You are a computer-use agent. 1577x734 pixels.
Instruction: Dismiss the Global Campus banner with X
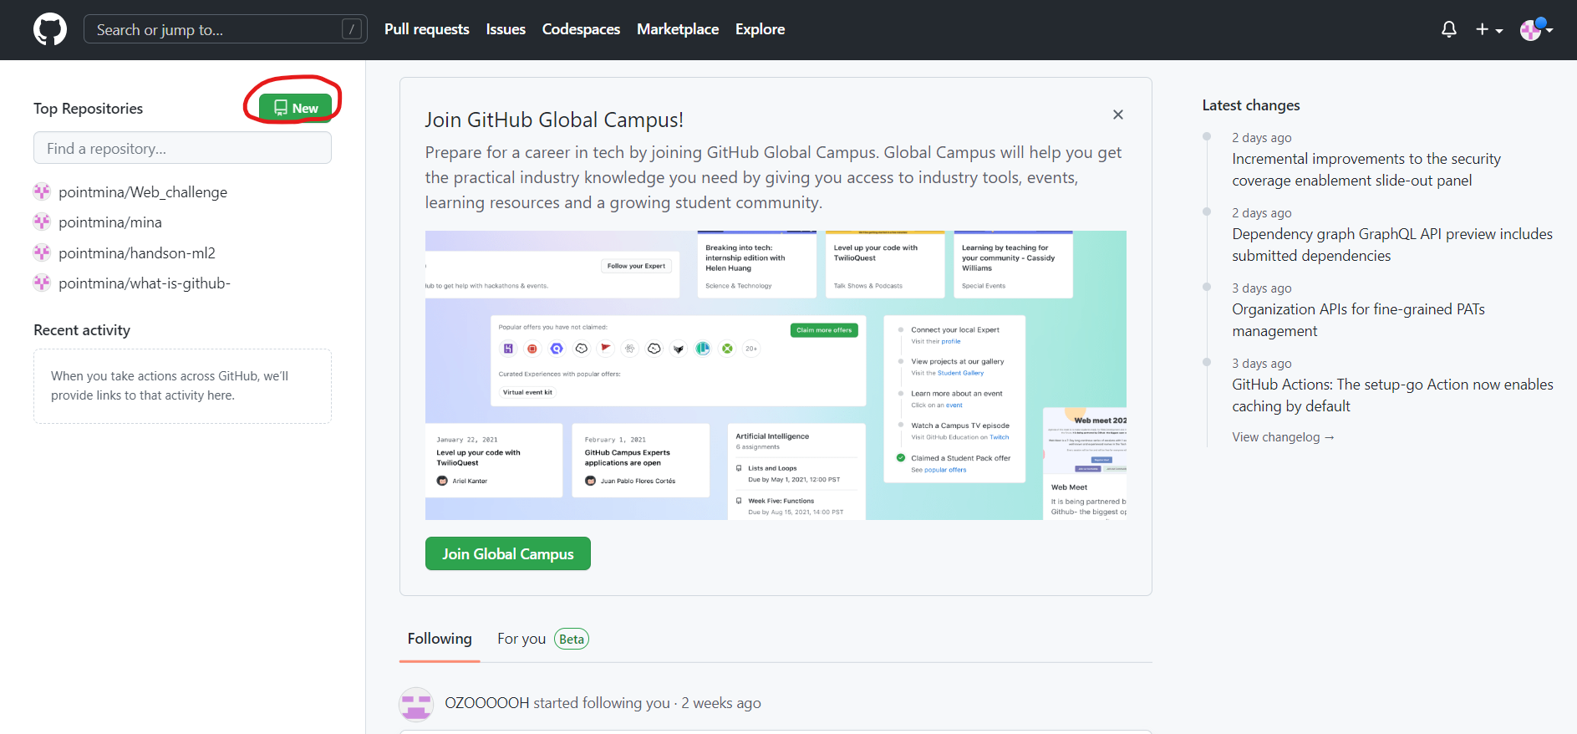click(x=1118, y=115)
